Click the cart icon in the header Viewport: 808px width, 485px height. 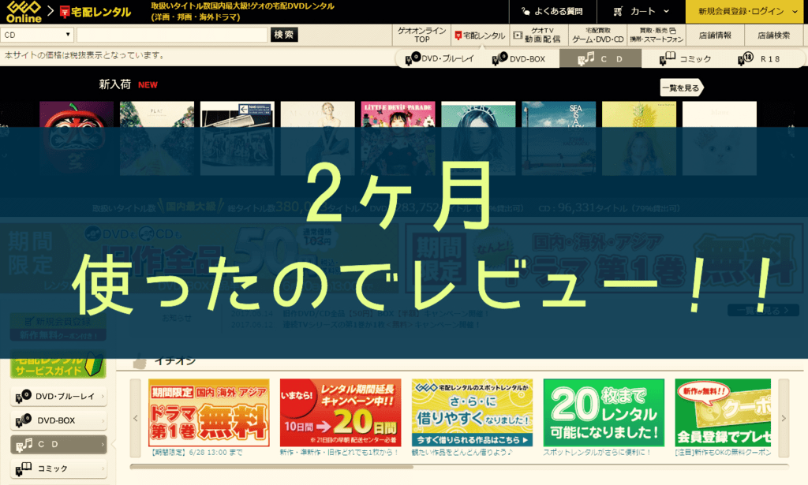pos(618,11)
